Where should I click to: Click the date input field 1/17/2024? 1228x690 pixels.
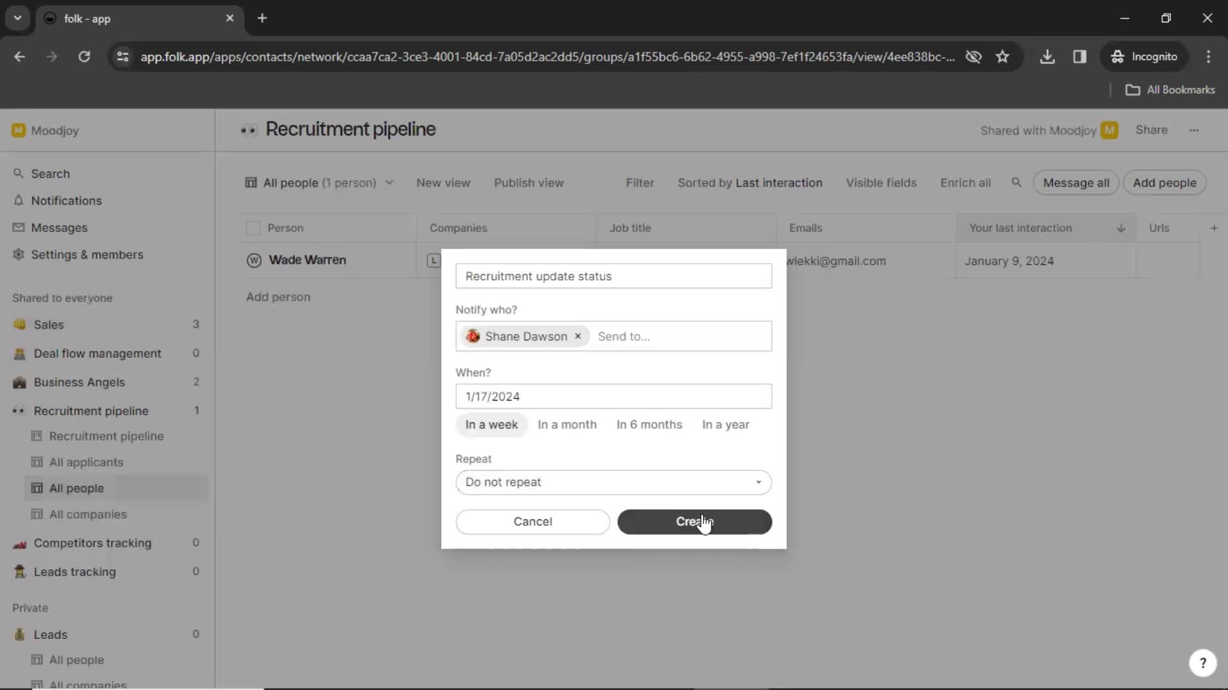[613, 396]
